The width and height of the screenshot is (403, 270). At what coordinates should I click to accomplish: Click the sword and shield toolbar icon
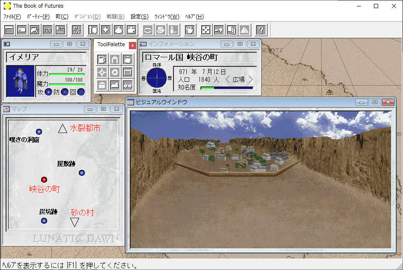coord(93,30)
